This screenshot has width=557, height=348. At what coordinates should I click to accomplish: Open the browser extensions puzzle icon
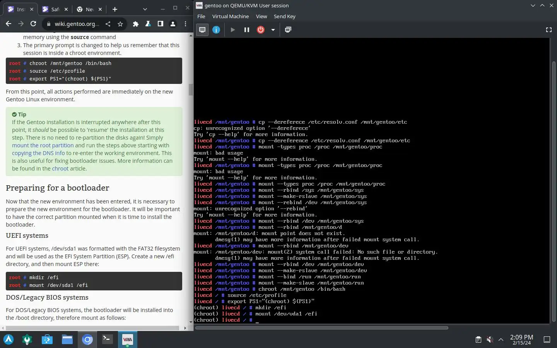coord(135,24)
